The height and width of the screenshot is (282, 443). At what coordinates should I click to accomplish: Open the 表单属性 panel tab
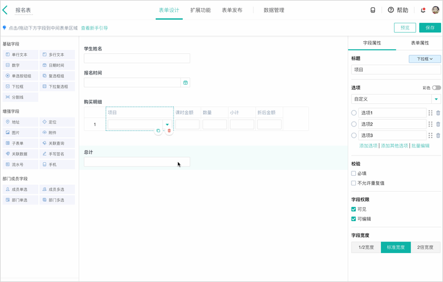420,43
